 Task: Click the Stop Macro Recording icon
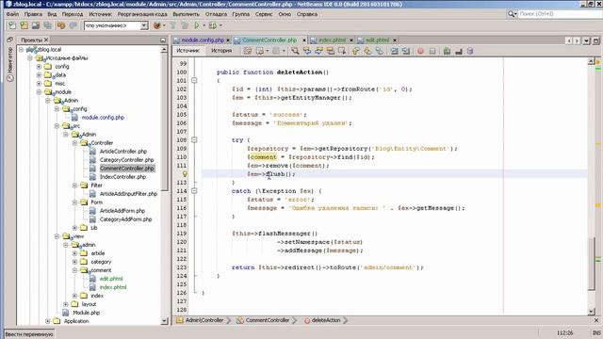pos(432,51)
